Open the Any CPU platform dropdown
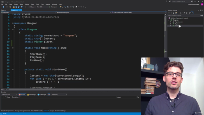This screenshot has height=115, width=204. [42, 7]
